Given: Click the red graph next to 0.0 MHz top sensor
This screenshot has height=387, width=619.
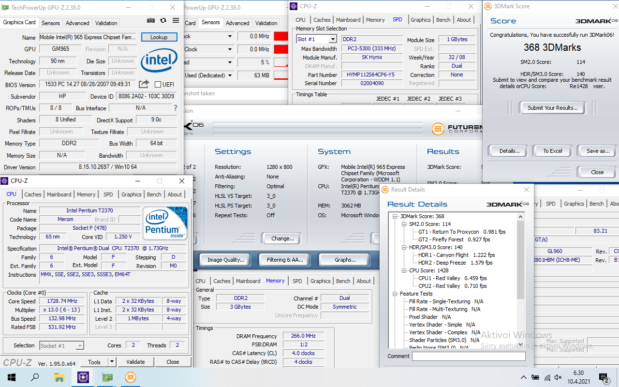Looking at the screenshot, I should pos(280,36).
